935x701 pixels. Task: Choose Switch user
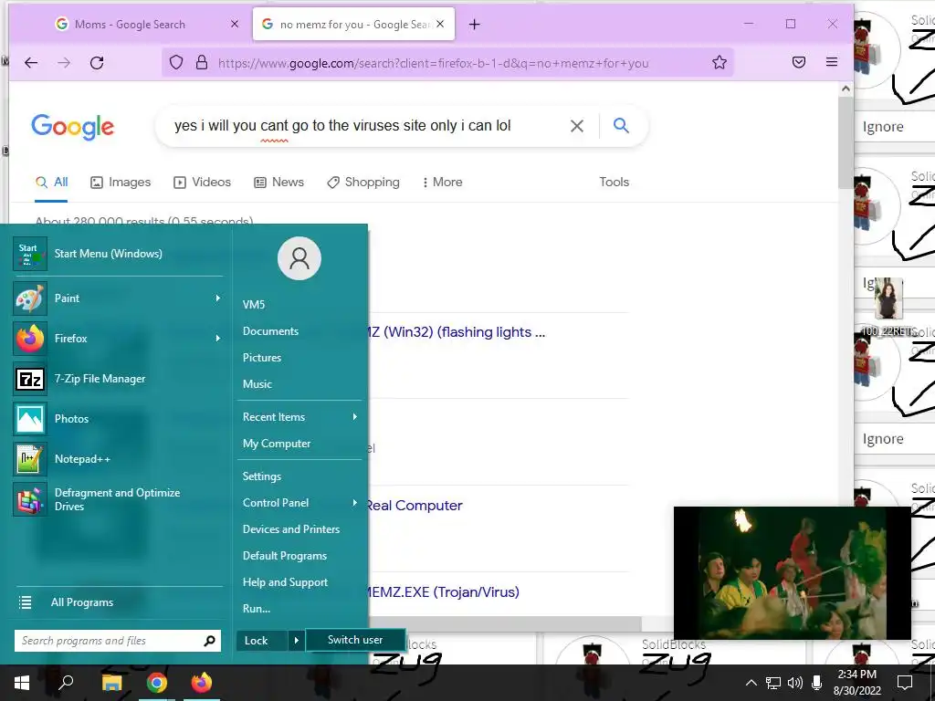click(355, 640)
